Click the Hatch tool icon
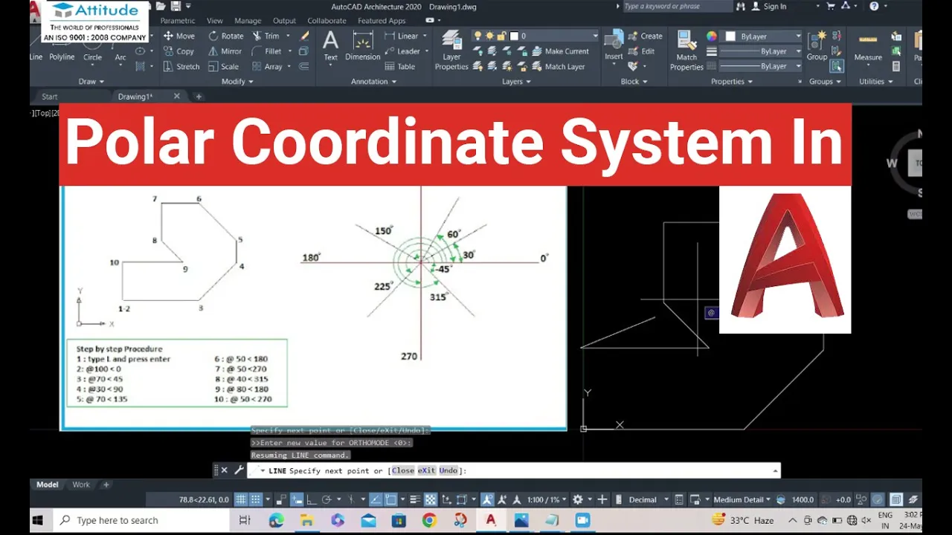 140,66
